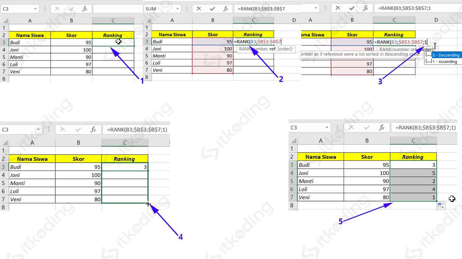The image size is (462, 259).
Task: Click the formula bar in step 4 screenshot
Action: 136,129
